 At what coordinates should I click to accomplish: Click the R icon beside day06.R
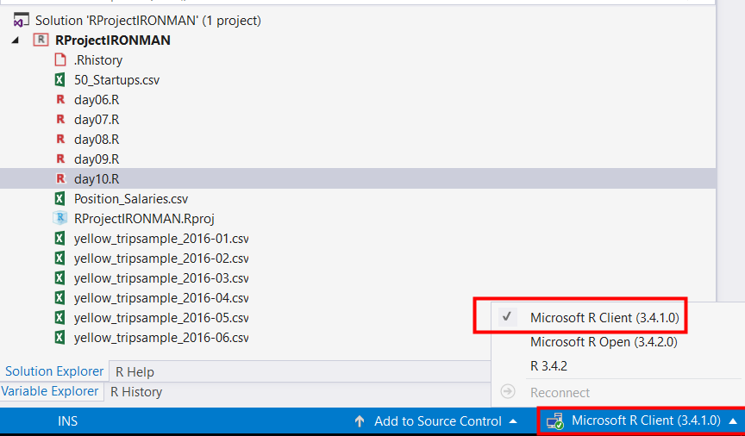tap(60, 100)
